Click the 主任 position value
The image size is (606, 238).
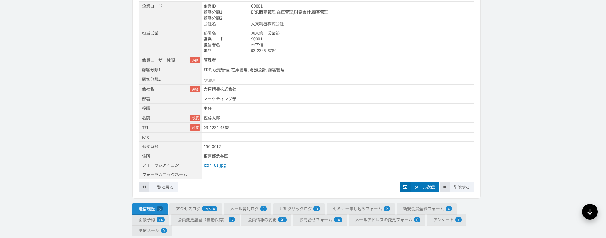208,108
